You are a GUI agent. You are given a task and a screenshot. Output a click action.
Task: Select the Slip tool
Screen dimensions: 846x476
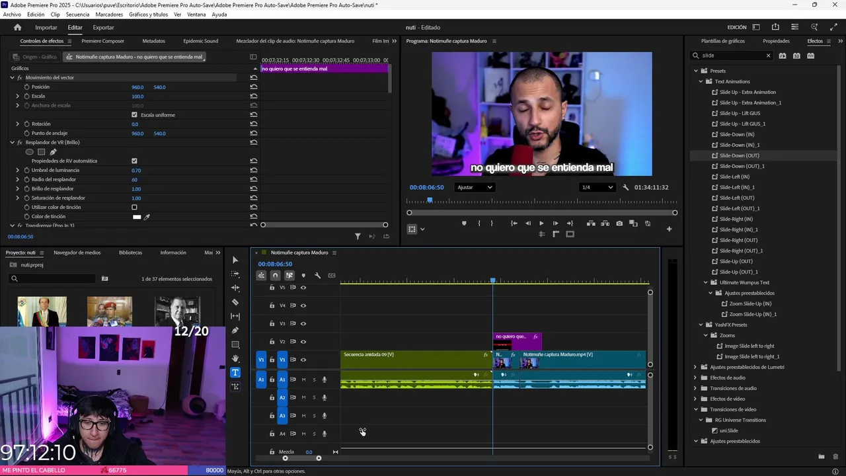235,316
